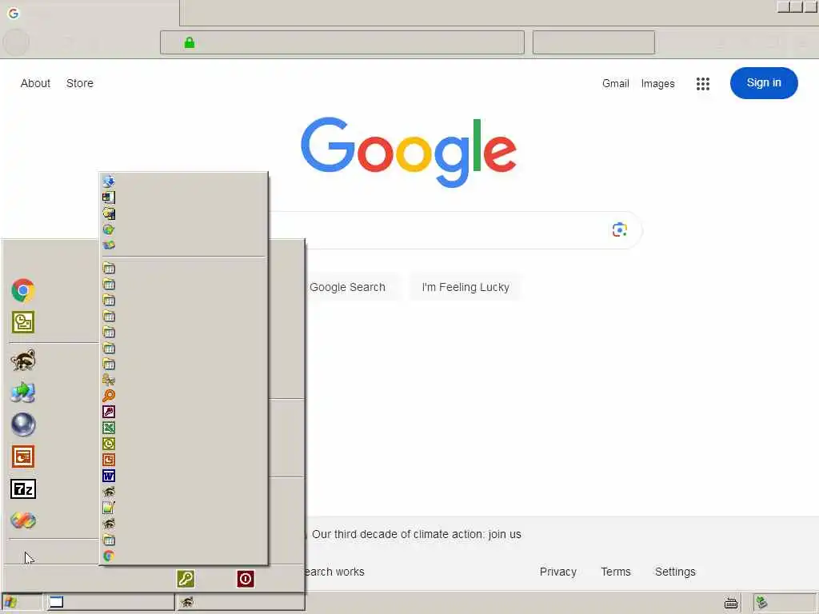Open the large raccoon app in Start menu

[x=23, y=361]
